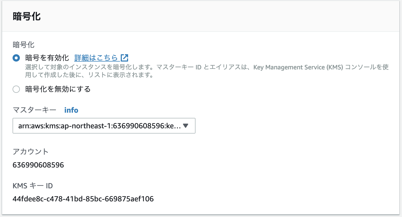
Task: Open the マスターキー info link
Action: pyautogui.click(x=71, y=110)
